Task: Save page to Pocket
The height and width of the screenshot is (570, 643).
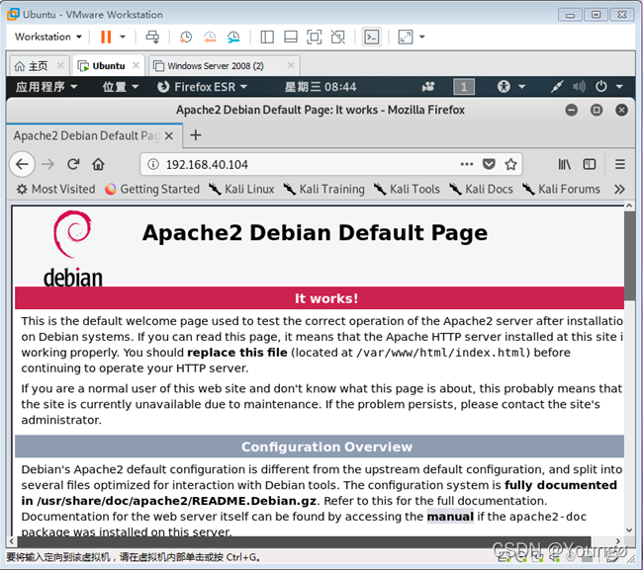Action: tap(489, 164)
